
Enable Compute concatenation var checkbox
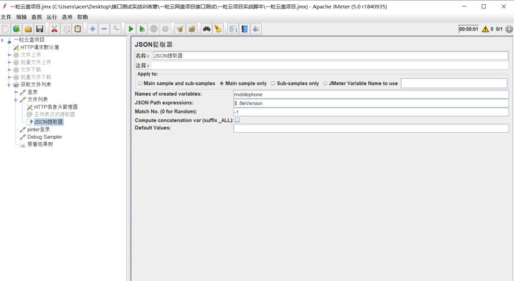pyautogui.click(x=237, y=120)
